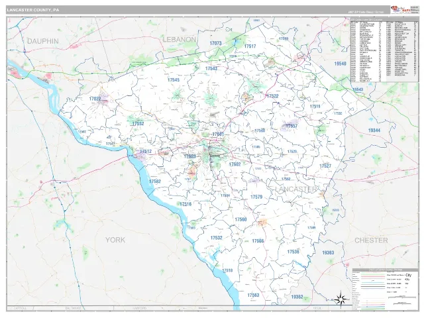Click the ZIP code index table
This screenshot has height=318, width=424.
[x=384, y=50]
